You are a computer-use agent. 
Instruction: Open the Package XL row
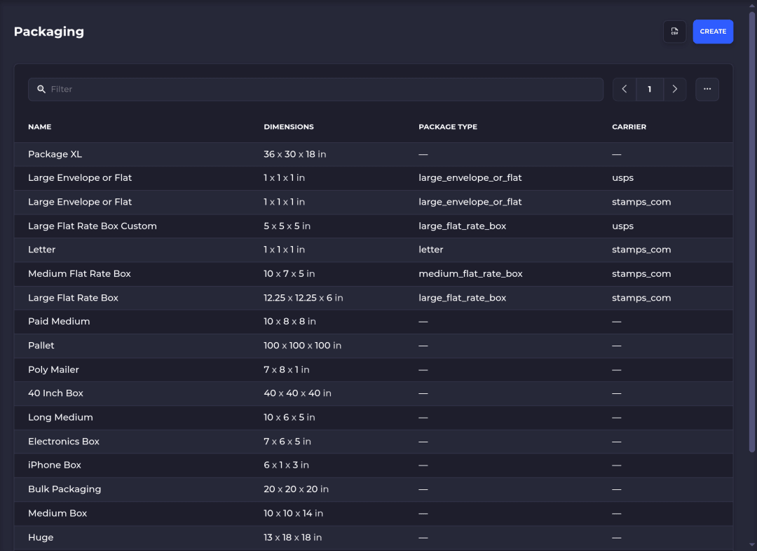[x=373, y=154]
